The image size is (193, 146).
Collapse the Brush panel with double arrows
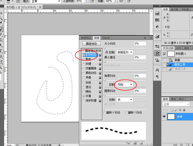point(145,38)
